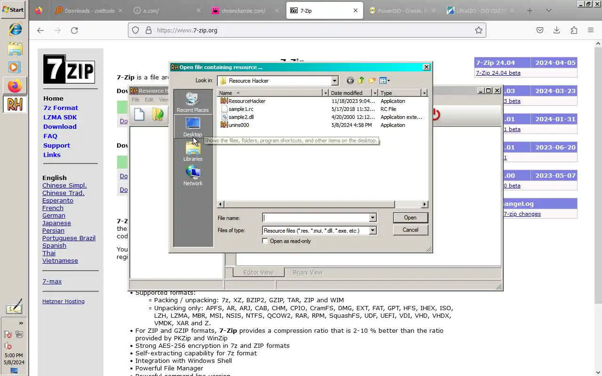Go back to last folder visited
The image size is (602, 376).
point(350,80)
